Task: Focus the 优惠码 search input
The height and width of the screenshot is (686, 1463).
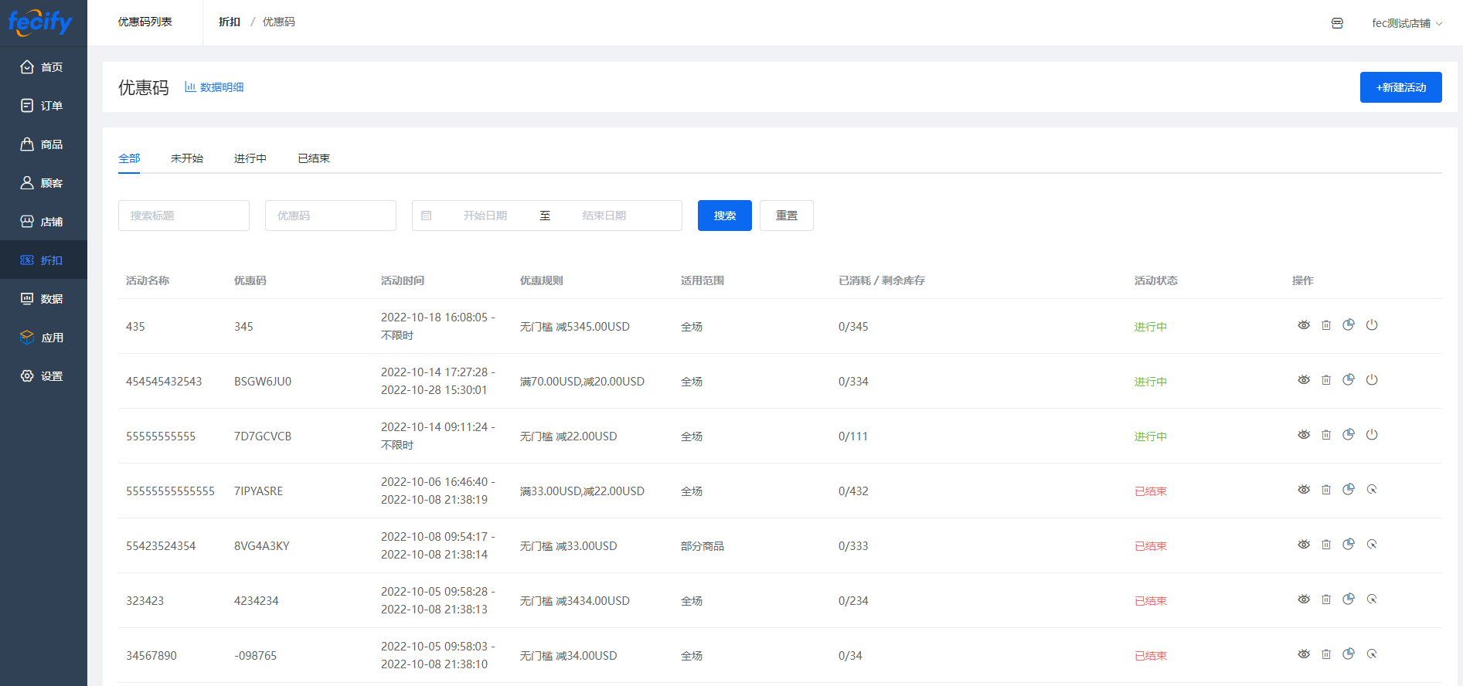Action: (x=331, y=216)
